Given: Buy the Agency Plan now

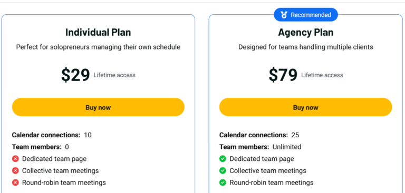Looking at the screenshot, I should point(305,107).
